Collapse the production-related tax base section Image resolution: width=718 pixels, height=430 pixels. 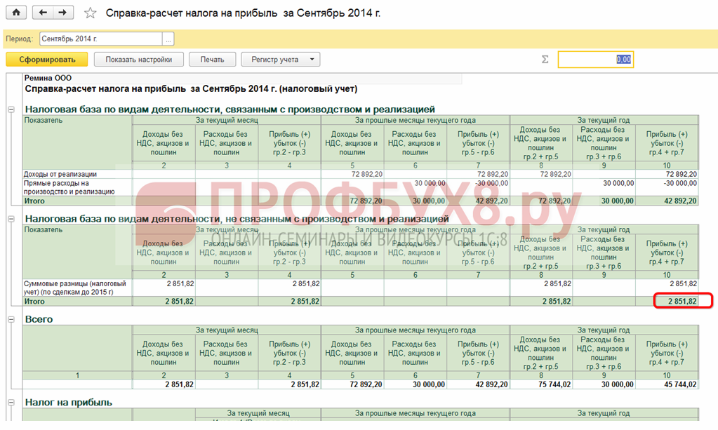[11, 109]
